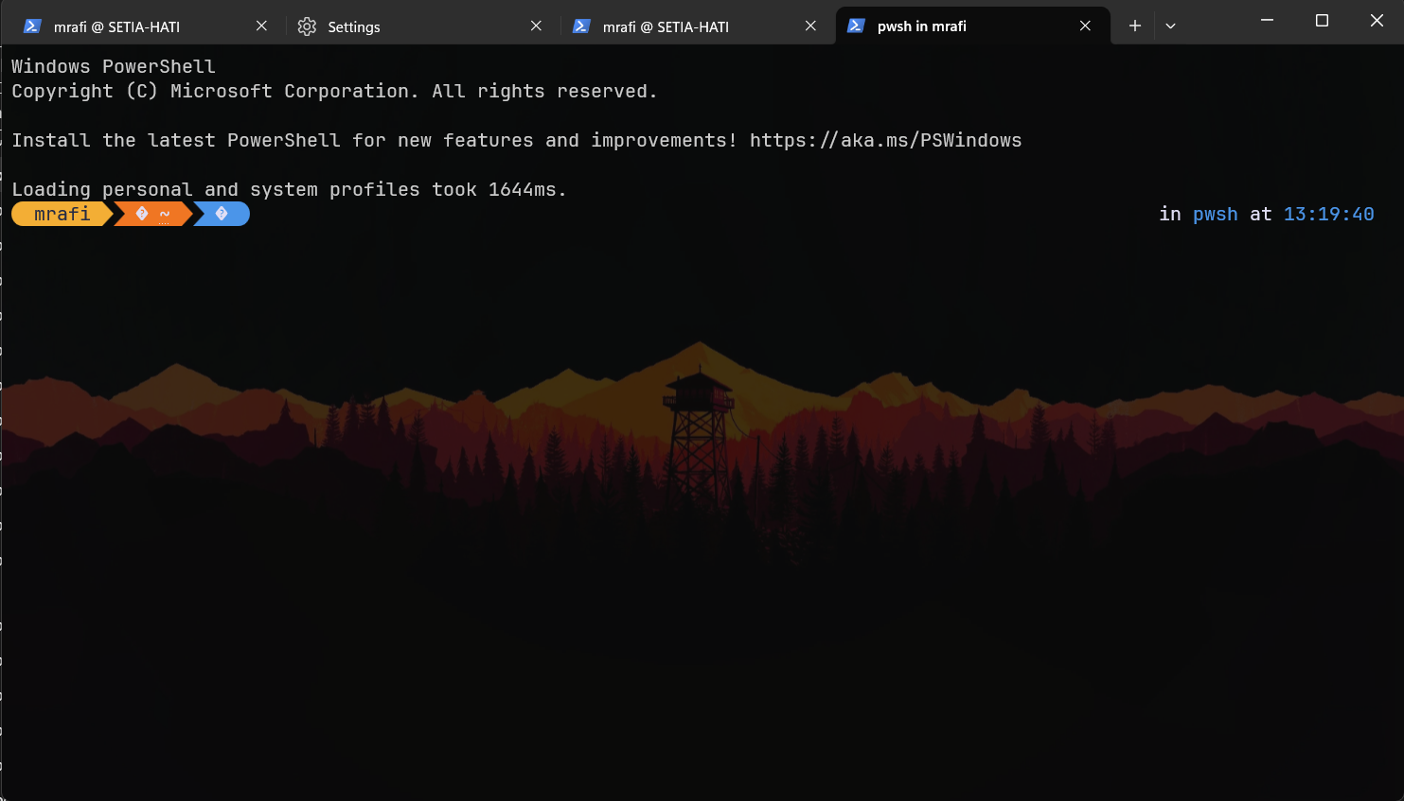Click PowerShell icon on tab right of Settings
The image size is (1404, 801).
point(581,26)
